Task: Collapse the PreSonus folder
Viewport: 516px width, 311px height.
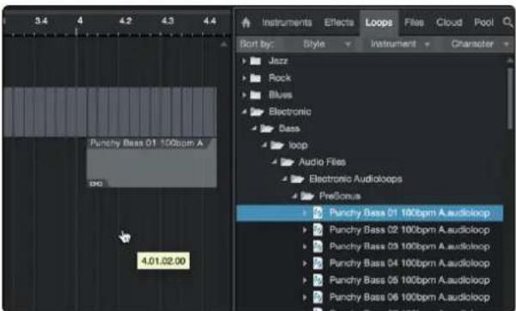Action: click(x=294, y=197)
